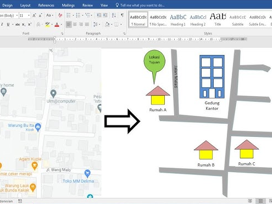Open the paragraph borders dropdown arrow
Screen dimensions: 272x204
point(121,24)
